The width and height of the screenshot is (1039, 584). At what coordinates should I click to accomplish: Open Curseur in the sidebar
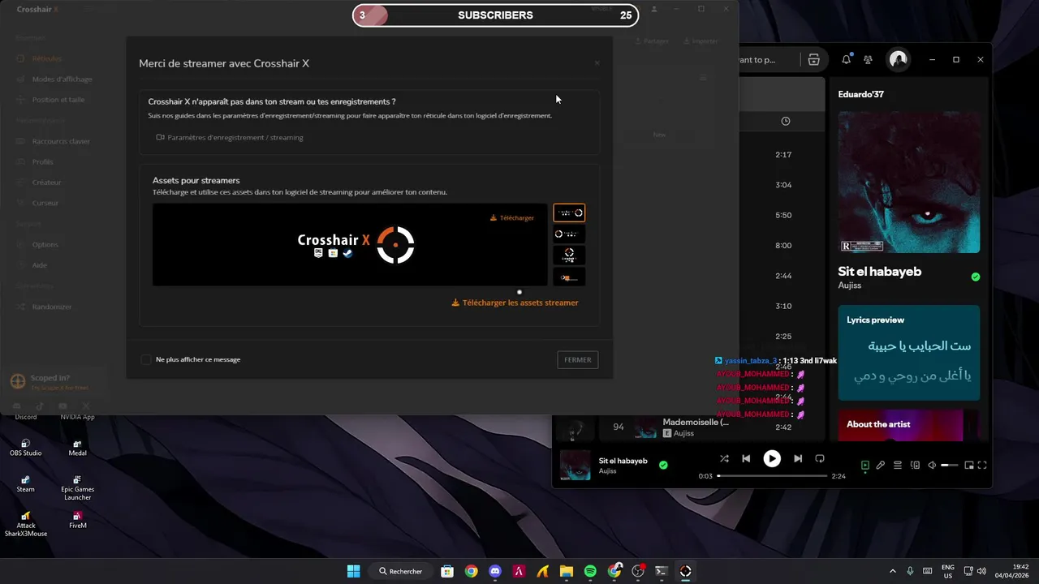pyautogui.click(x=37, y=203)
